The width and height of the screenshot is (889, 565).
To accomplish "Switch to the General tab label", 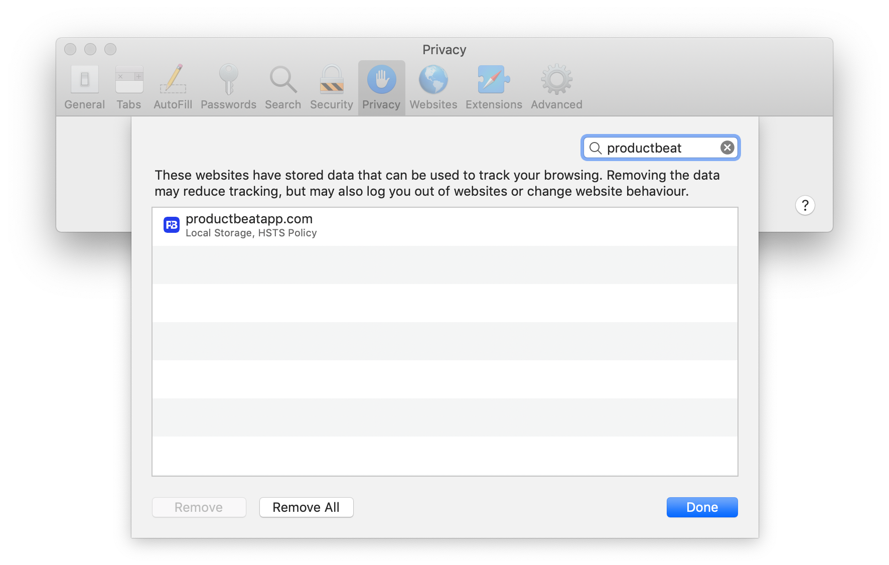I will coord(84,104).
